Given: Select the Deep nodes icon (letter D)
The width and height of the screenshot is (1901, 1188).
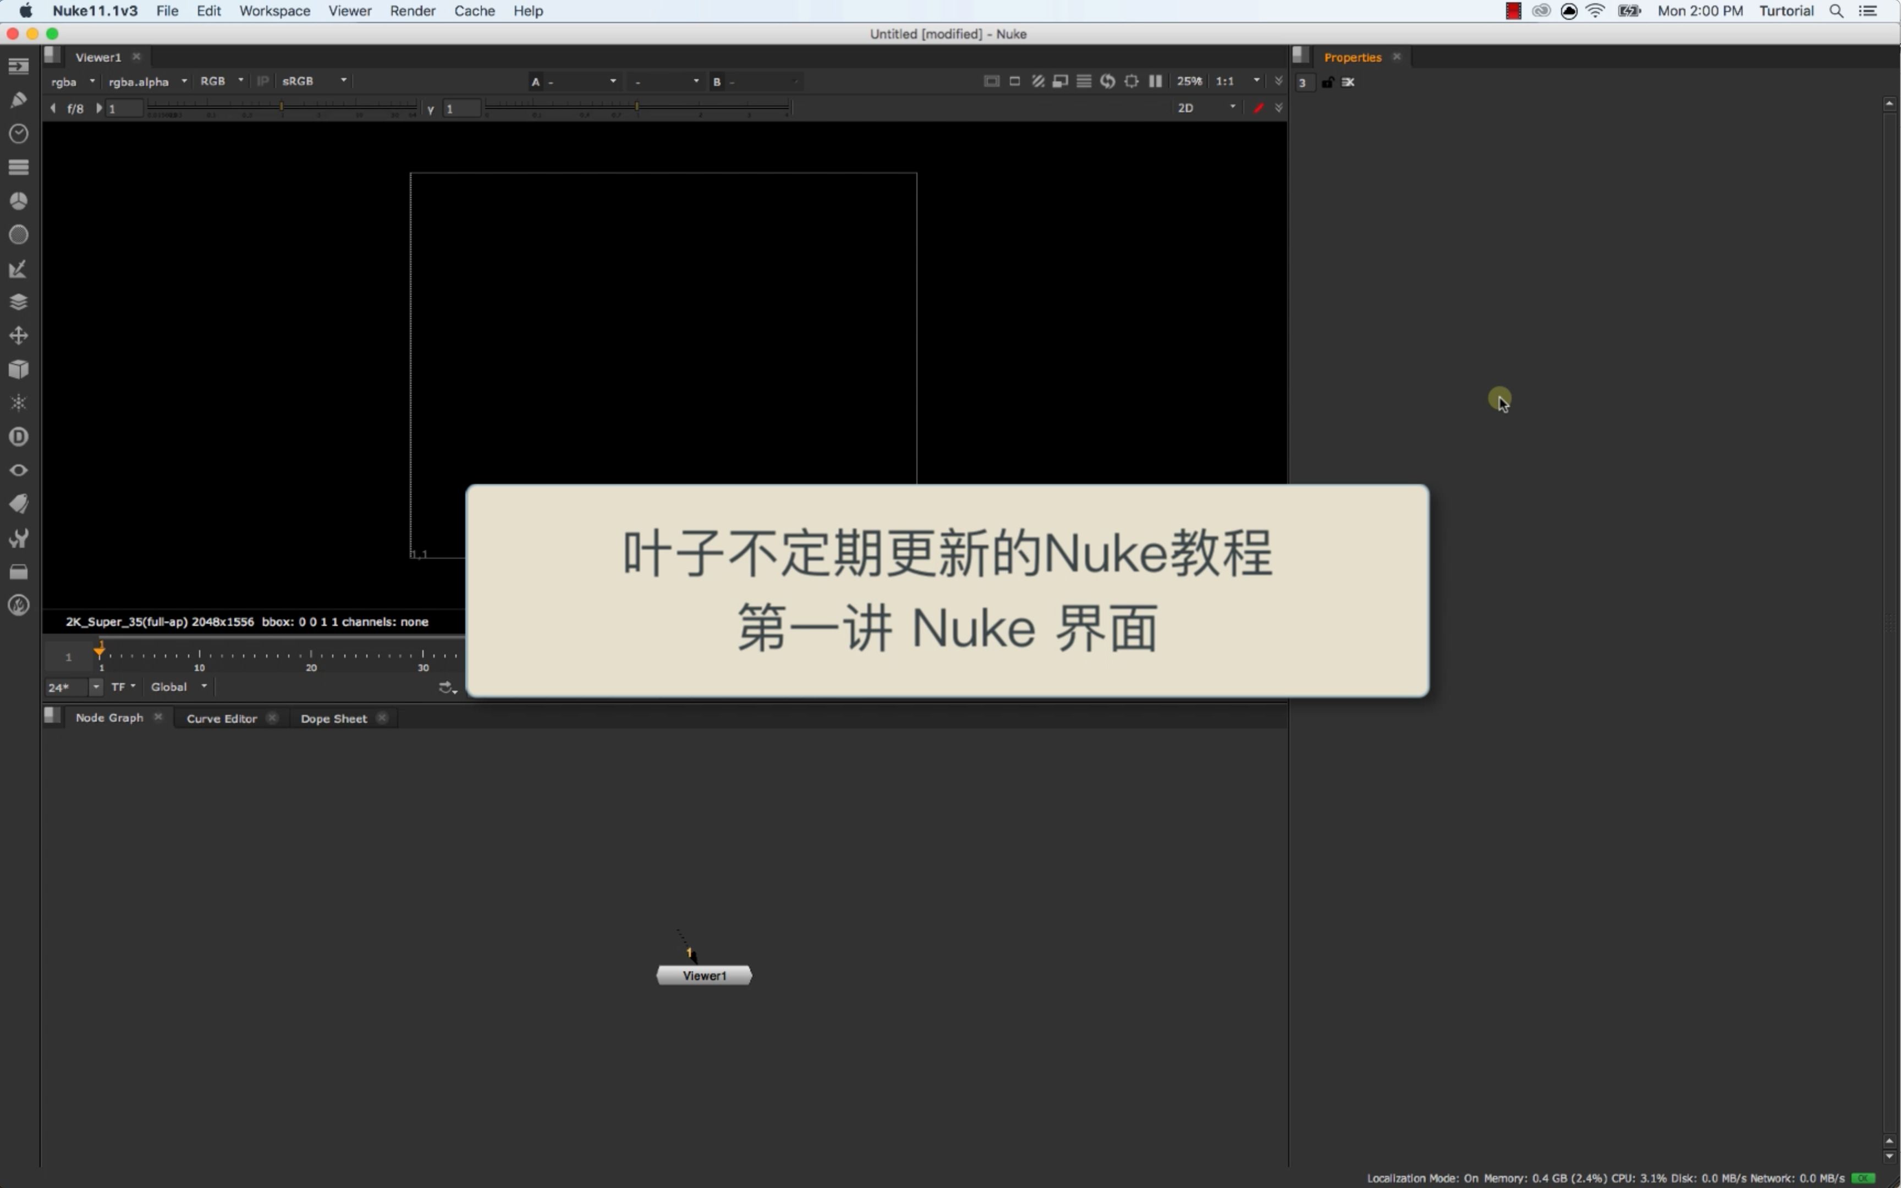Looking at the screenshot, I should point(19,436).
